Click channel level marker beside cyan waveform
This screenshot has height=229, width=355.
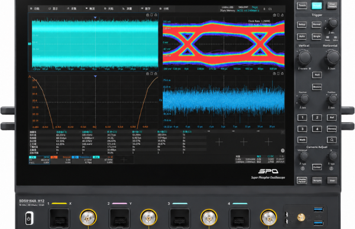tap(30, 44)
